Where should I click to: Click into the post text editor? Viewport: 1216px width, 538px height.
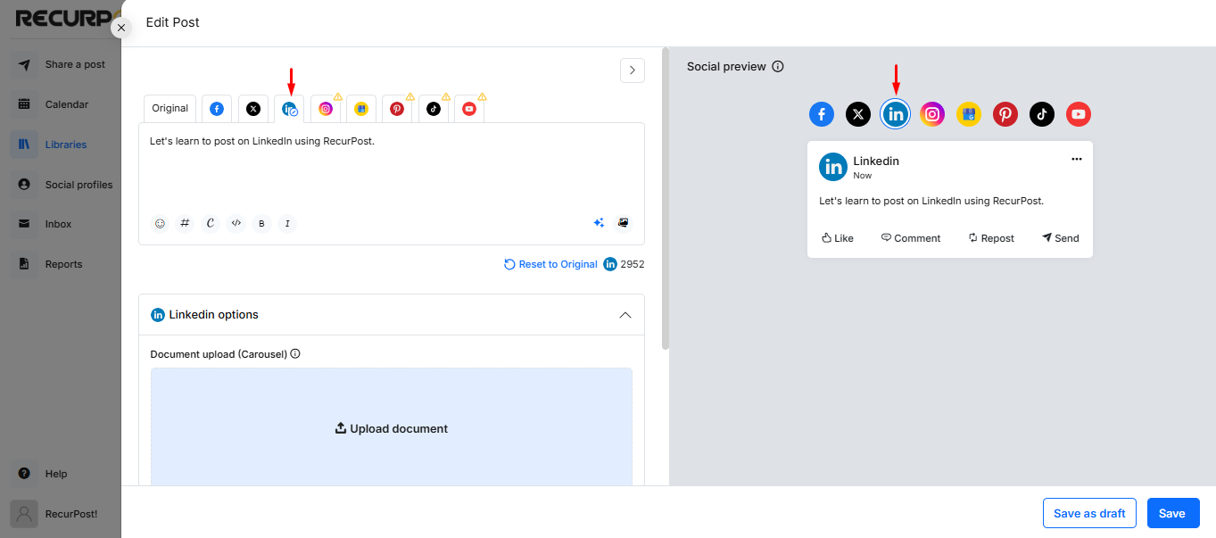(392, 168)
